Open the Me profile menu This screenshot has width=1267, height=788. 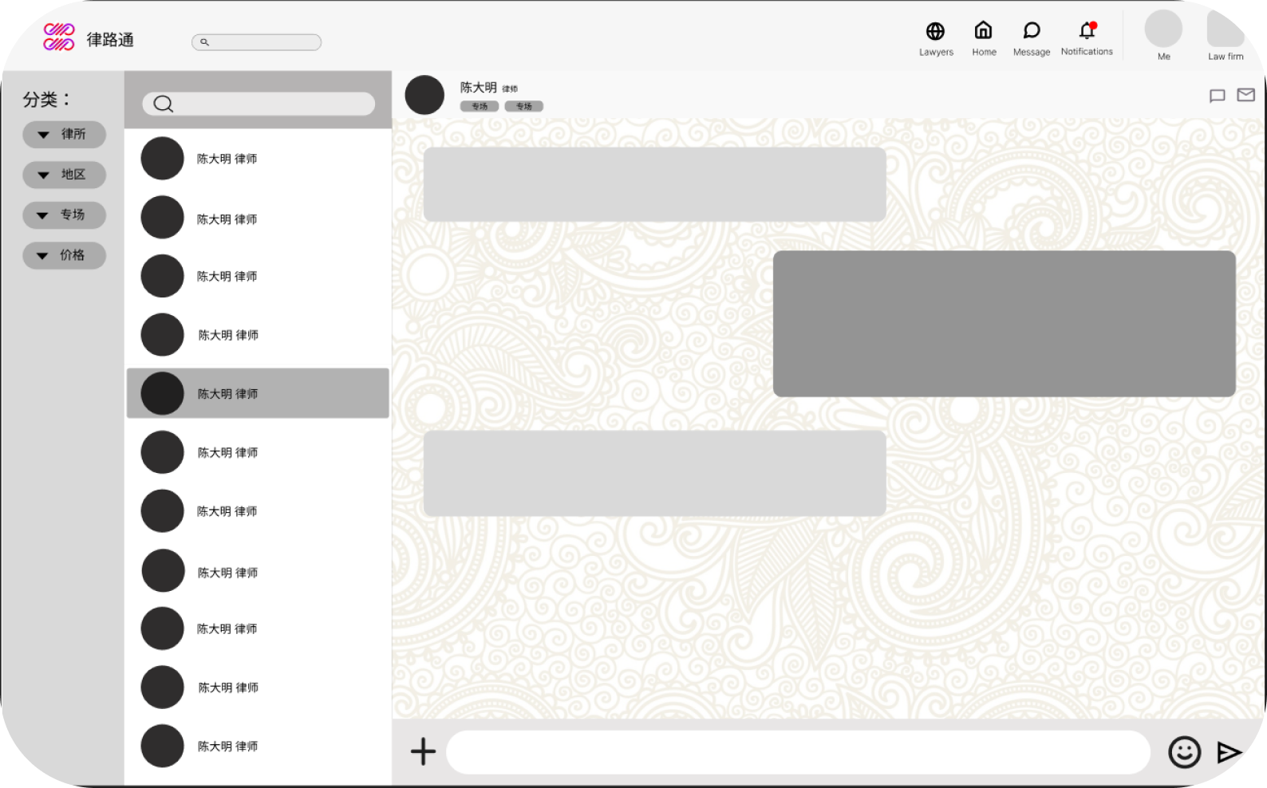pyautogui.click(x=1163, y=30)
